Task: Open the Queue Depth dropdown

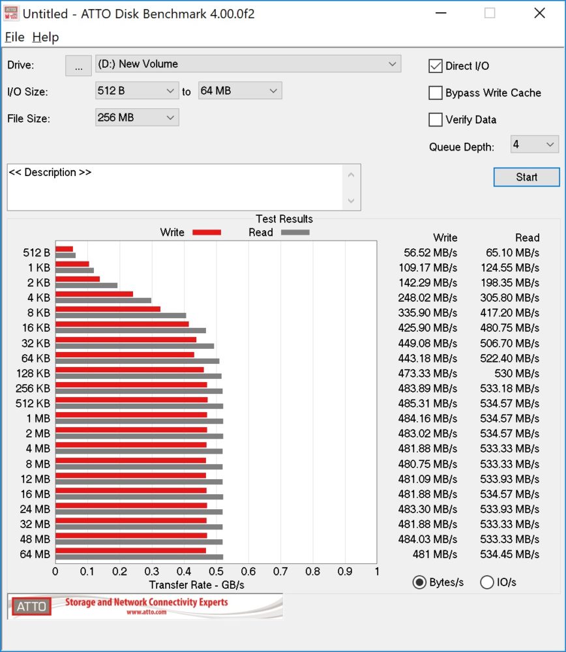Action: [x=535, y=145]
